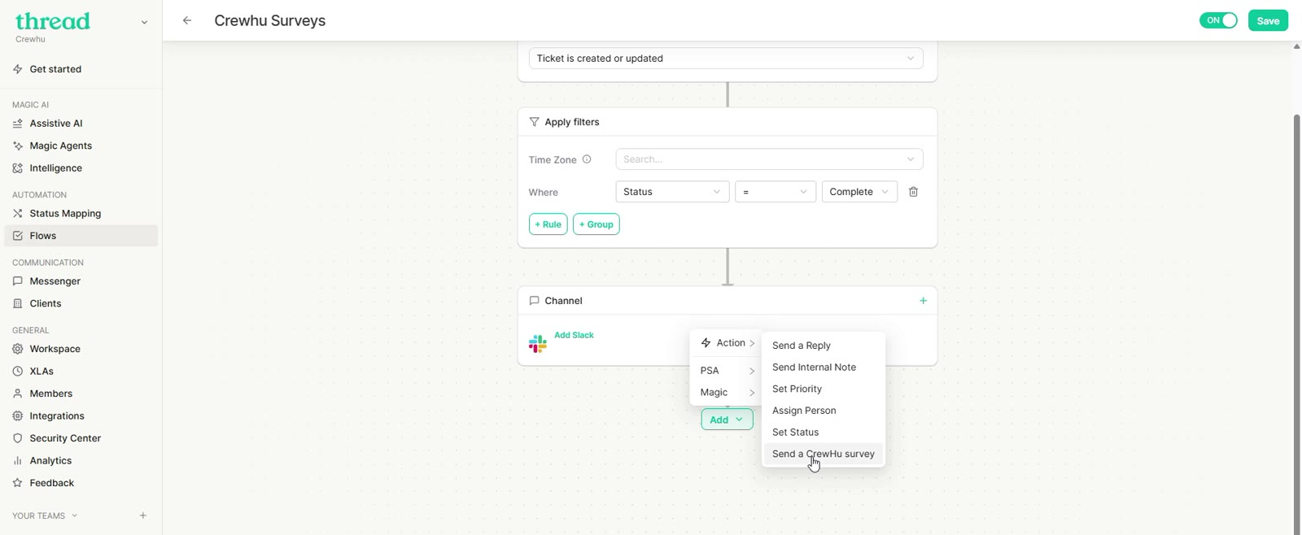The width and height of the screenshot is (1302, 535).
Task: Select Assign Person action
Action: coord(823,411)
